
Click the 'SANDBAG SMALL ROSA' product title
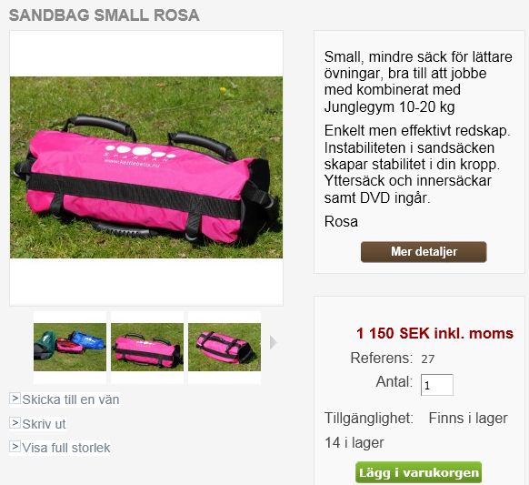click(x=105, y=15)
